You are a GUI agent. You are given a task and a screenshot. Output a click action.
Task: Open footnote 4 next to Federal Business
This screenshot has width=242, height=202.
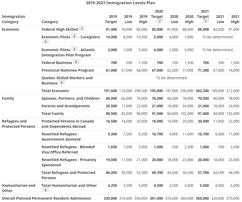pos(76,62)
